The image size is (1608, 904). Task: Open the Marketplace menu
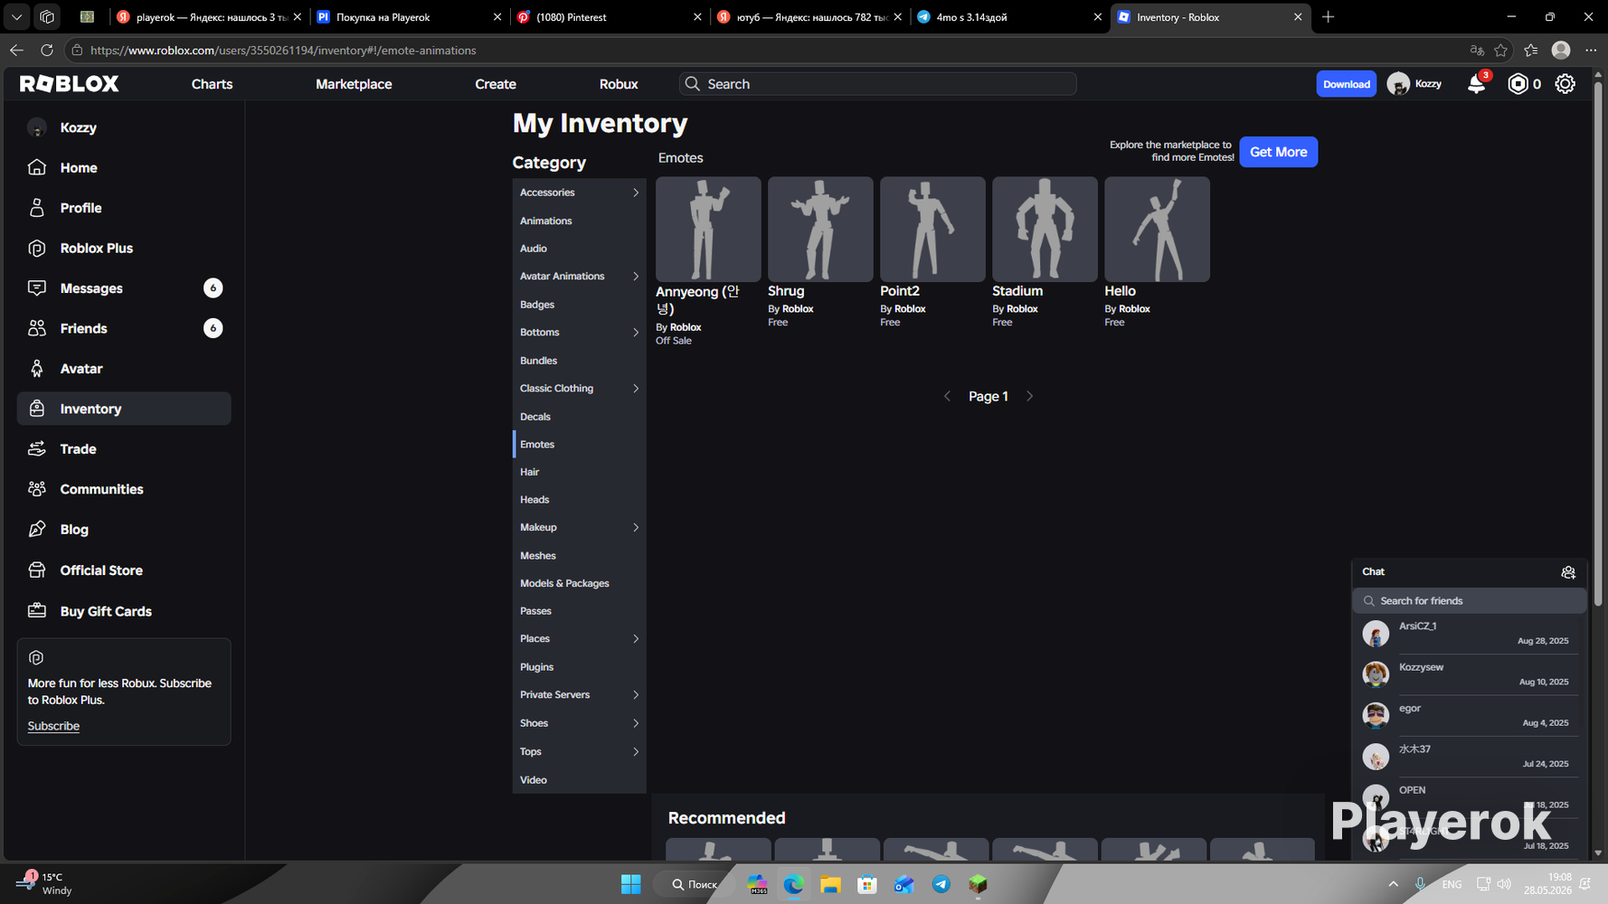tap(354, 84)
